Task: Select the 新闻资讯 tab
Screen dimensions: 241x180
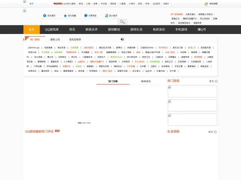Action: pyautogui.click(x=146, y=81)
